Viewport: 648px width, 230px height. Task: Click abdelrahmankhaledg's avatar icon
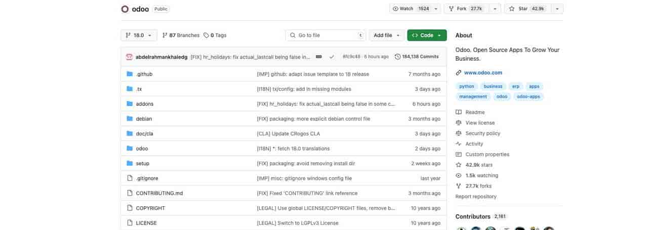130,57
